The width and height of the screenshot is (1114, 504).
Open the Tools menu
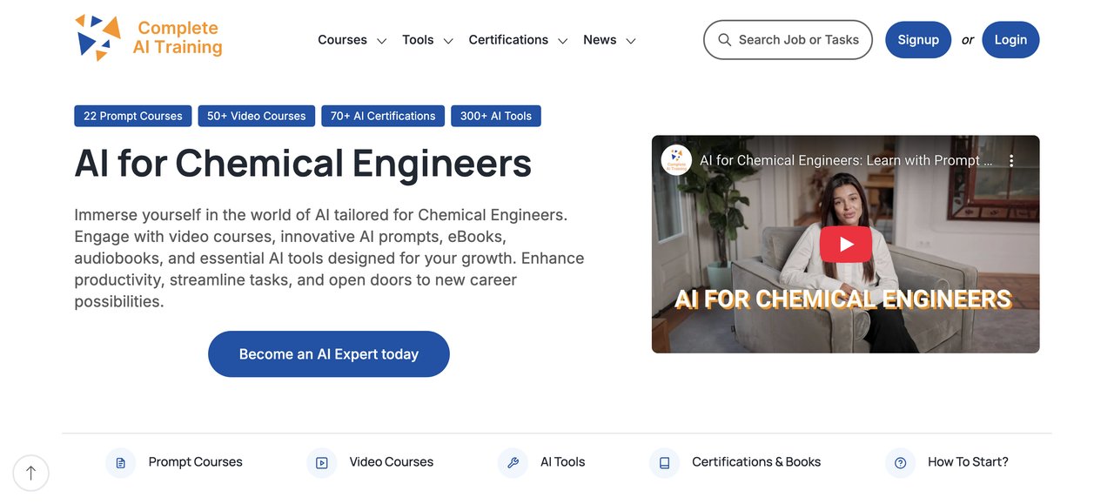pos(418,40)
